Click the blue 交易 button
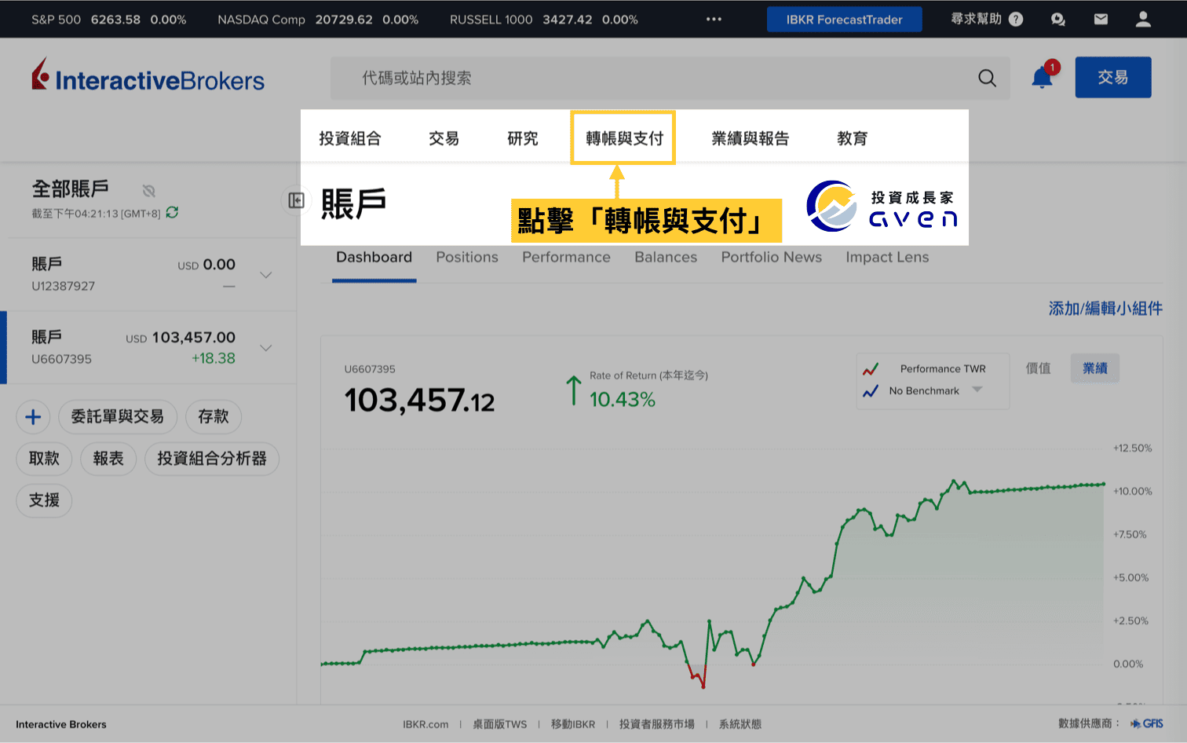Image resolution: width=1187 pixels, height=743 pixels. click(1113, 77)
